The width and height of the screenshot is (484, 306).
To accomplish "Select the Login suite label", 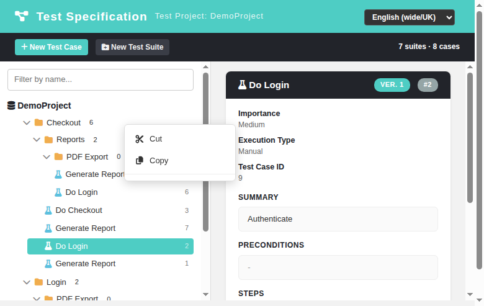I will click(x=56, y=282).
